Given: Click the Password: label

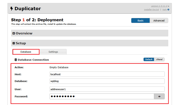Looking at the screenshot, I should [x=21, y=97].
